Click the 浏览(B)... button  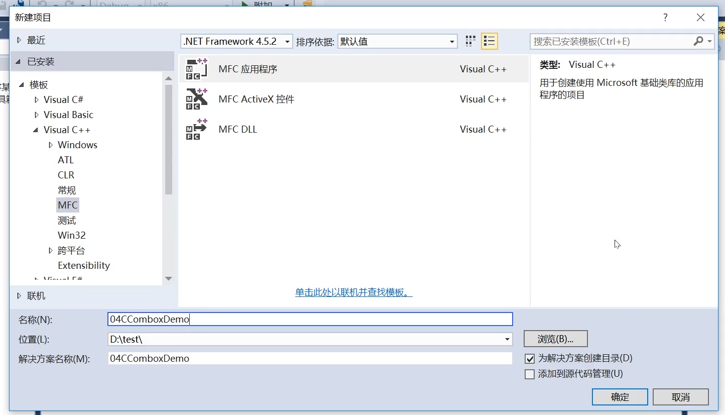tap(555, 339)
